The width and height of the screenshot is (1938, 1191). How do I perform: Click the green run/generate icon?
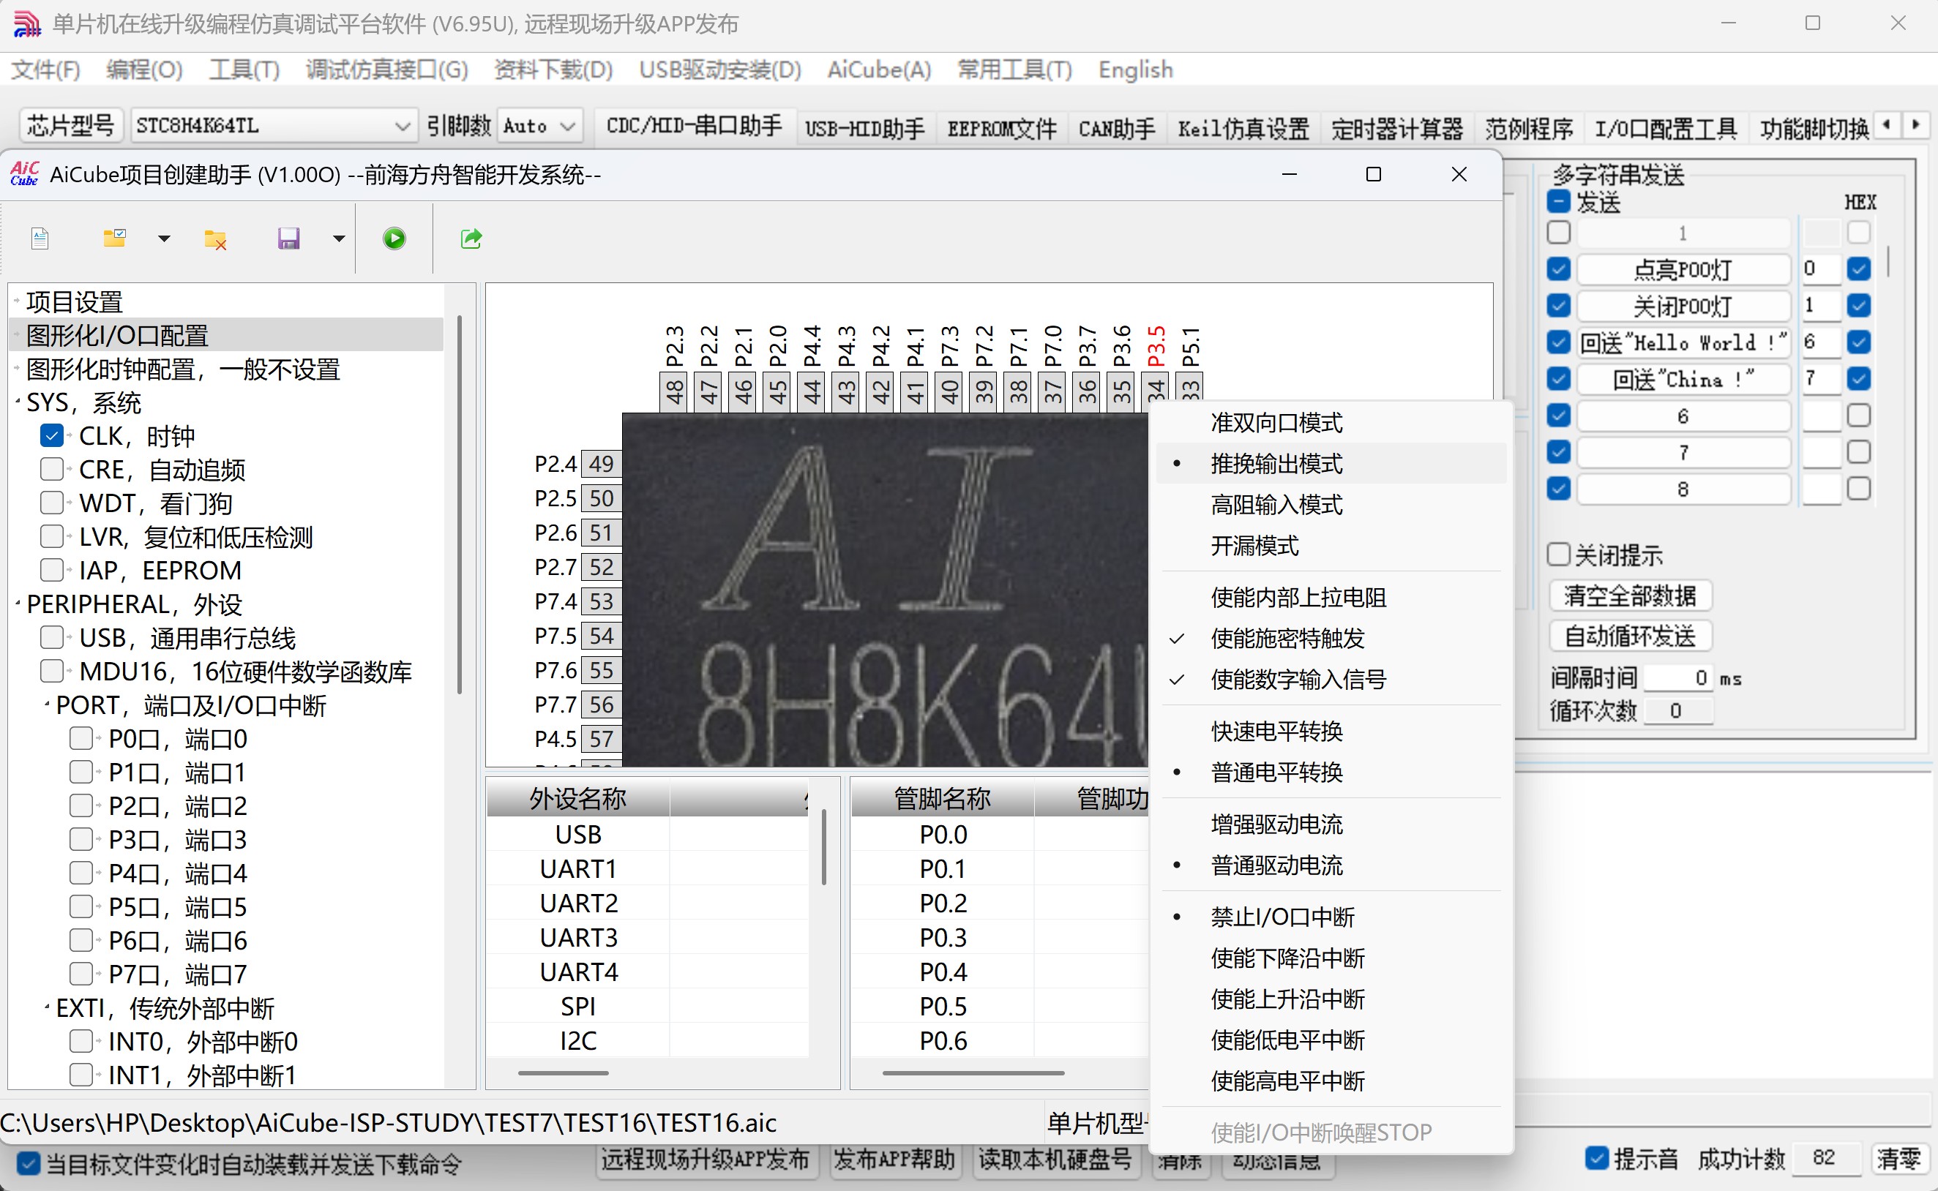click(x=394, y=238)
